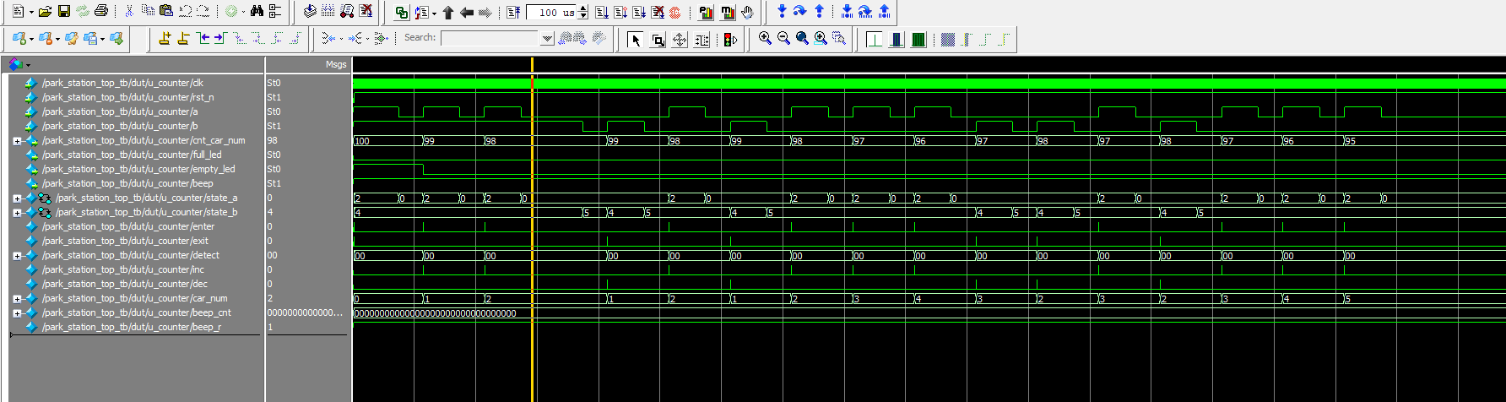
Task: Click inside the Search input field
Action: click(490, 38)
